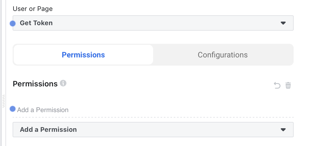Screen dimensions: 309x146
Task: Switch to the Configurations tab
Action: click(x=223, y=55)
